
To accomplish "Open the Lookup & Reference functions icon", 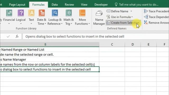I will pos(55,13).
